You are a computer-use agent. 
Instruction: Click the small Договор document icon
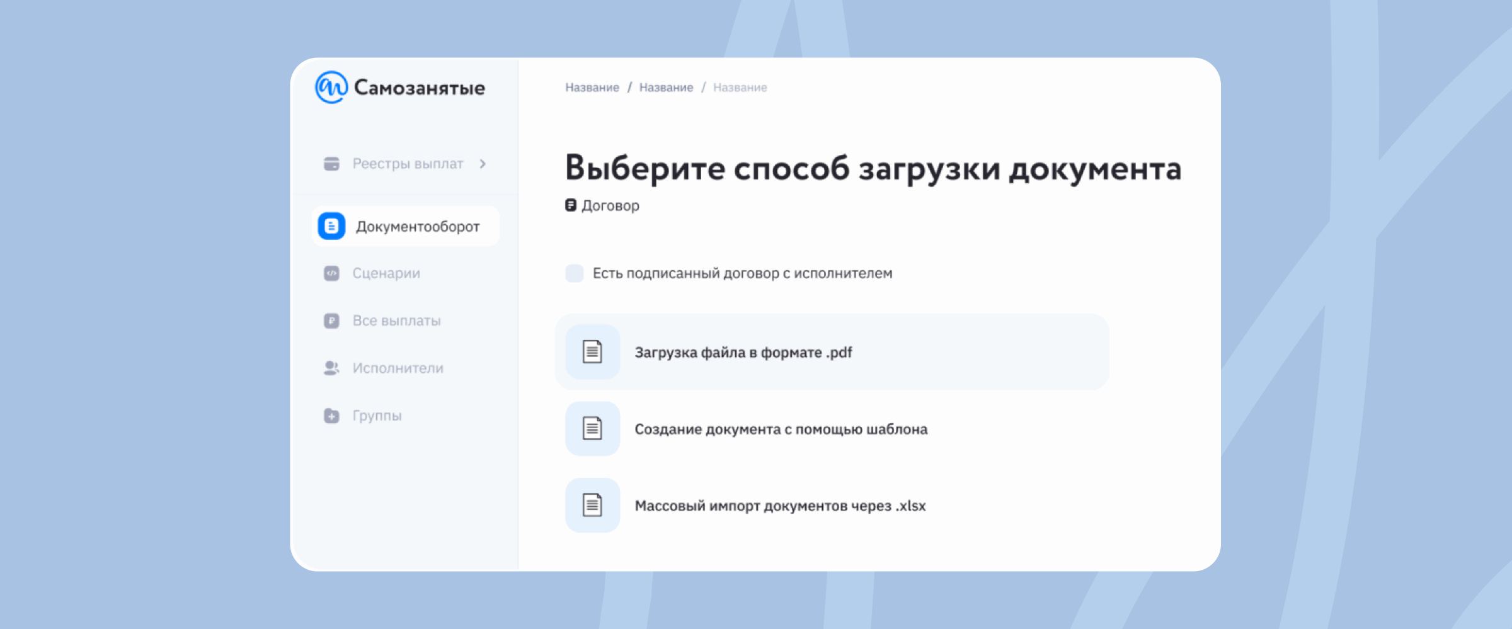point(571,205)
